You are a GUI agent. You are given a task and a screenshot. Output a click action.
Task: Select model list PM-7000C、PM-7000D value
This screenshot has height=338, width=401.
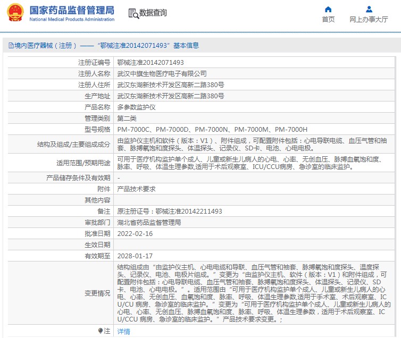pos(212,130)
